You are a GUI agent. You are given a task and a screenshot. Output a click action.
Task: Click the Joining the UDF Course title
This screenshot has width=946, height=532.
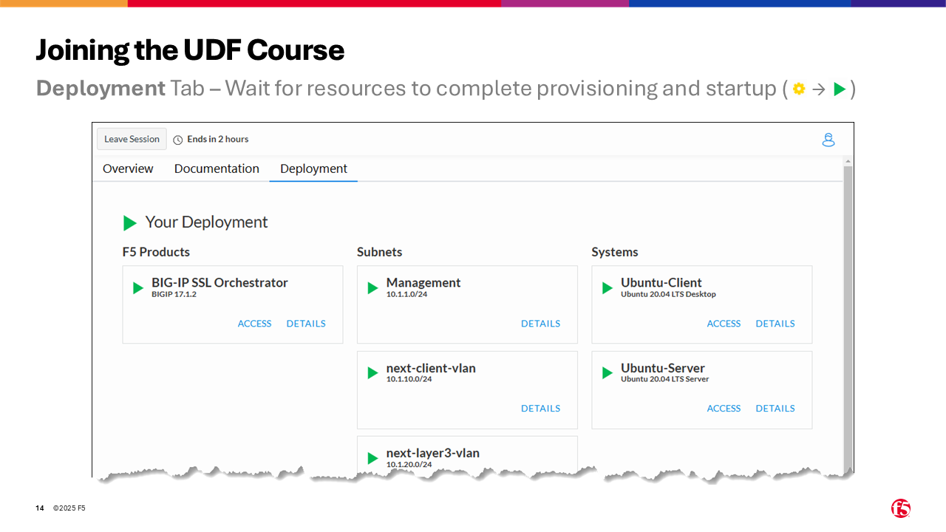point(190,50)
